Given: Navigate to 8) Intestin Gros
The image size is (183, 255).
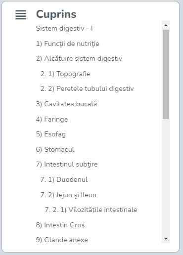Looking at the screenshot, I should click(x=60, y=225).
